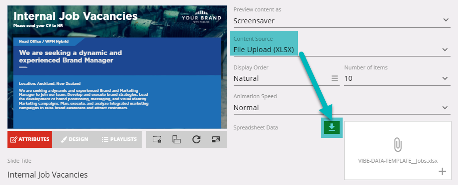Image resolution: width=458 pixels, height=185 pixels.
Task: Click the paperclip attachment icon
Action: point(397,145)
